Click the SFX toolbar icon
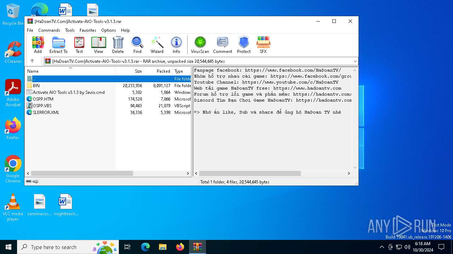The height and width of the screenshot is (254, 453). click(x=263, y=45)
